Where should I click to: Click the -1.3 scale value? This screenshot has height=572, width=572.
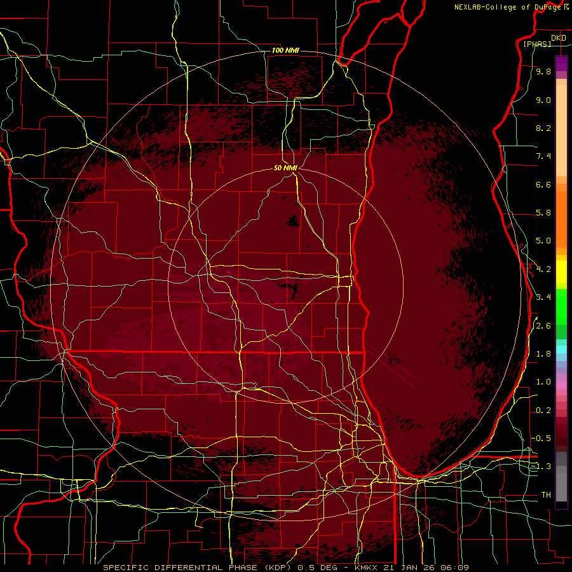541,467
